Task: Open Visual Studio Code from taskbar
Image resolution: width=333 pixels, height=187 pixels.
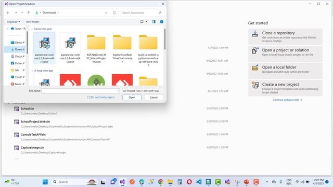Action: point(199,182)
